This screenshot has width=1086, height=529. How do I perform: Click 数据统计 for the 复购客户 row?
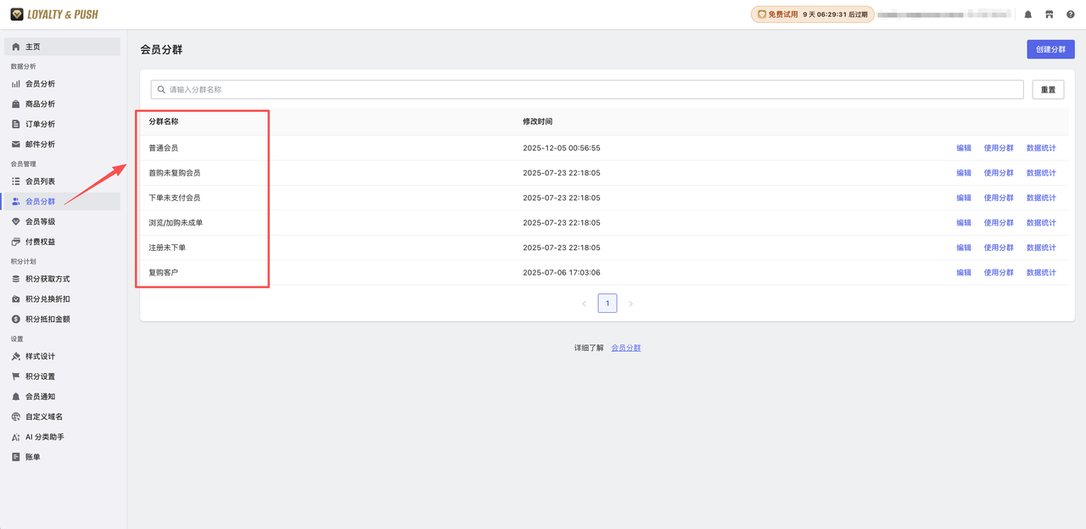coord(1041,273)
